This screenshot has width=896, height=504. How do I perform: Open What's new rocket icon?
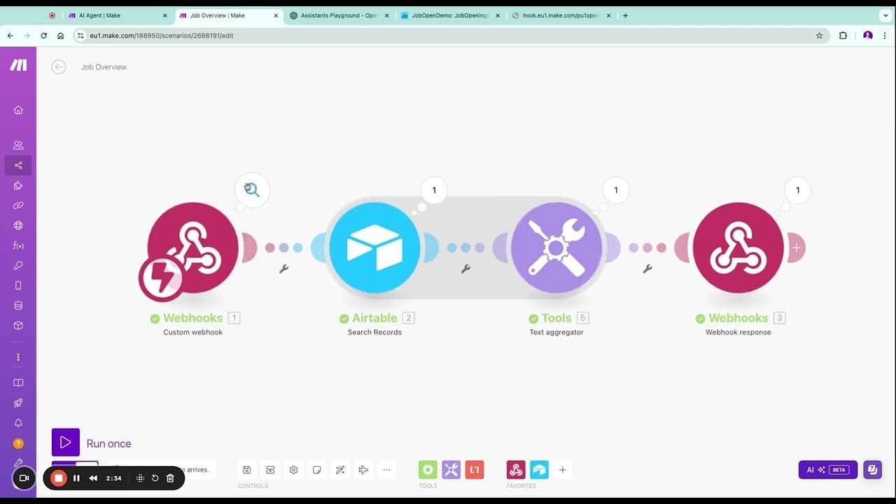tap(18, 403)
